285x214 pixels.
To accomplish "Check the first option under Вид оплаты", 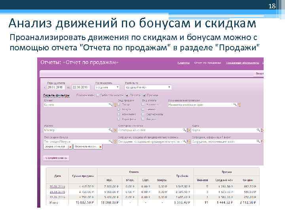I will click(143, 105).
